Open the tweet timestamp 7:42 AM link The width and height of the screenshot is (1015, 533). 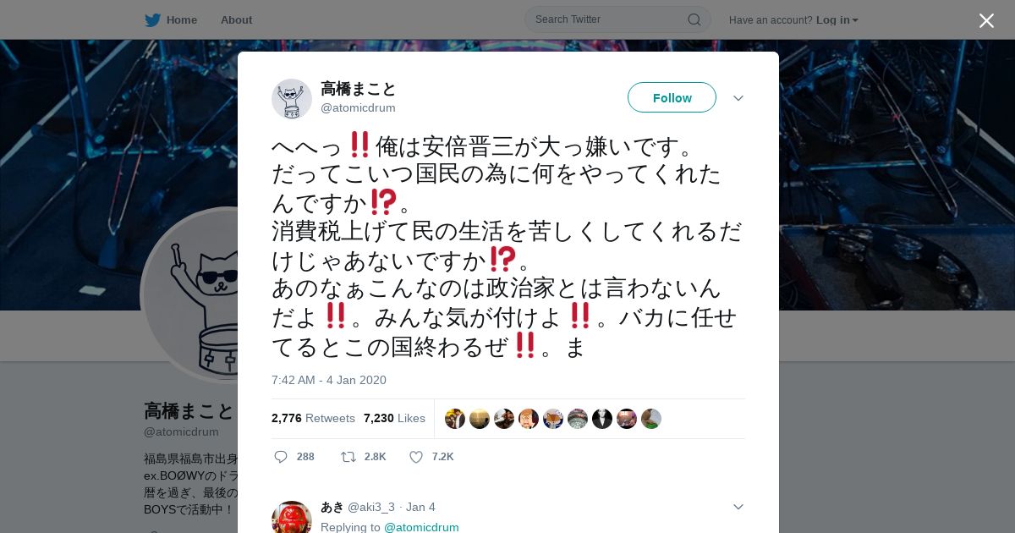point(329,380)
